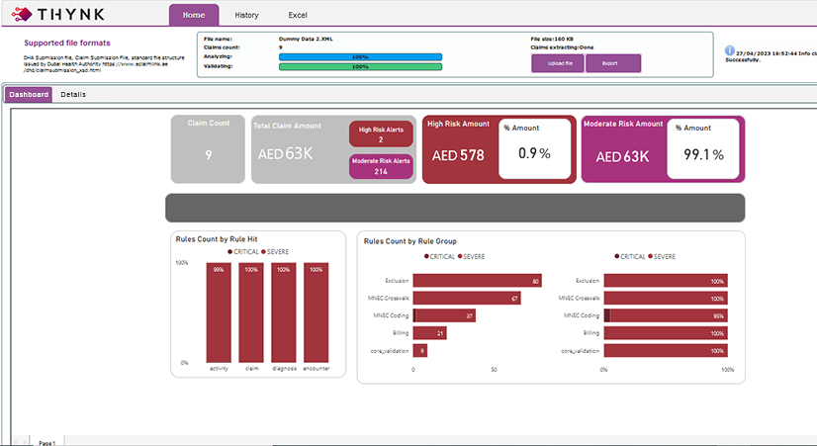Viewport: 817px width, 446px height.
Task: Click the Moderate Risk Alerts card
Action: pyautogui.click(x=381, y=166)
